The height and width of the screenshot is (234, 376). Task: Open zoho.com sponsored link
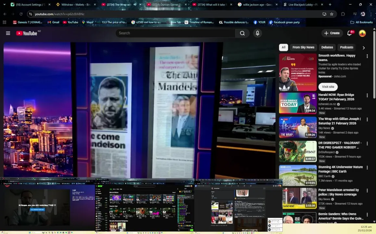coord(340,76)
